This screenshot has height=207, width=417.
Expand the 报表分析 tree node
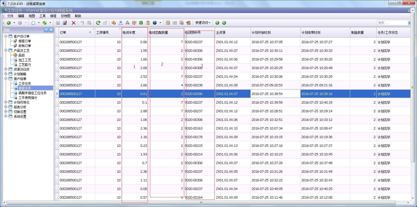click(x=6, y=107)
